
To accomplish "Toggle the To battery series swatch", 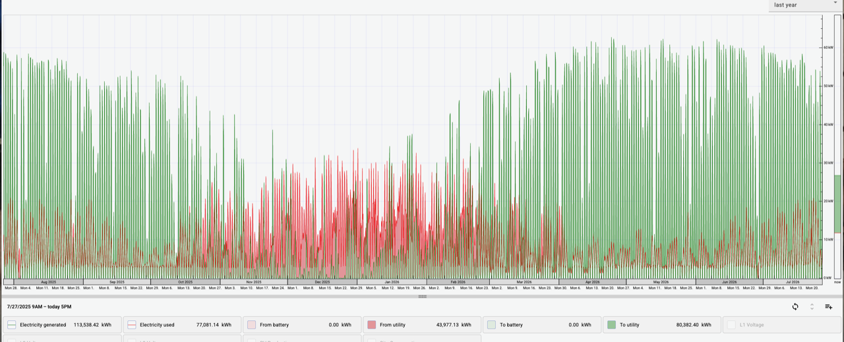I will (x=492, y=325).
